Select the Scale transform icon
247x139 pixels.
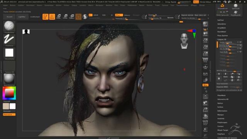click(x=65, y=17)
